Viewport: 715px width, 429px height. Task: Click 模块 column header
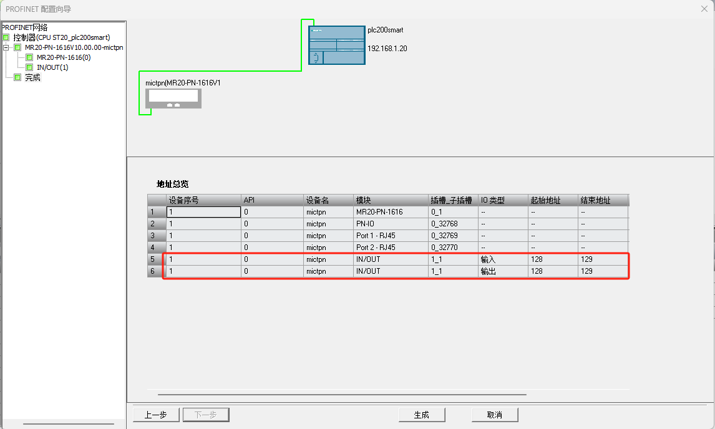tap(391, 200)
